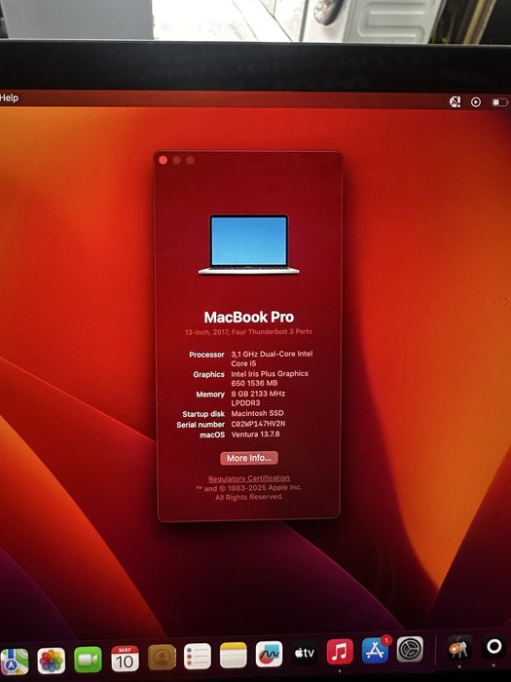
Task: Click the alert status icon in menu bar
Action: click(455, 101)
